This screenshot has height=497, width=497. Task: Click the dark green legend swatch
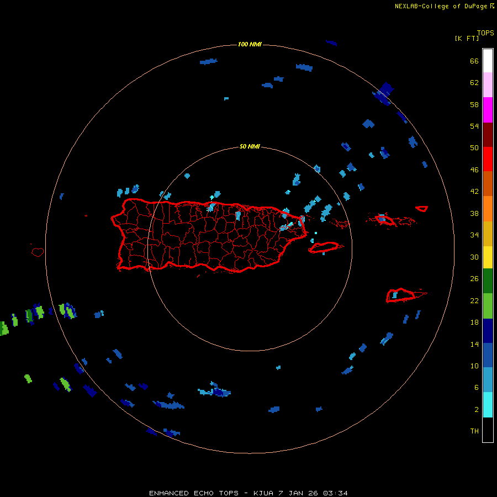pos(488,281)
